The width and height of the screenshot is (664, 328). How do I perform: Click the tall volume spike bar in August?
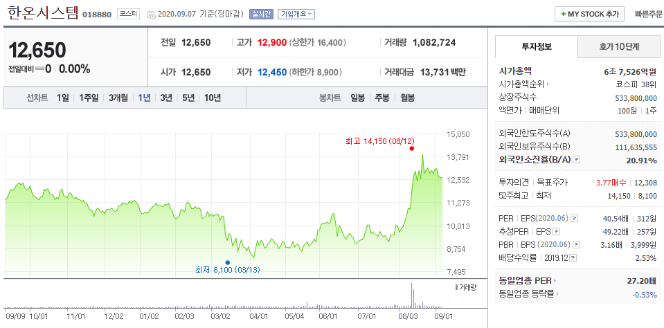coord(411,295)
